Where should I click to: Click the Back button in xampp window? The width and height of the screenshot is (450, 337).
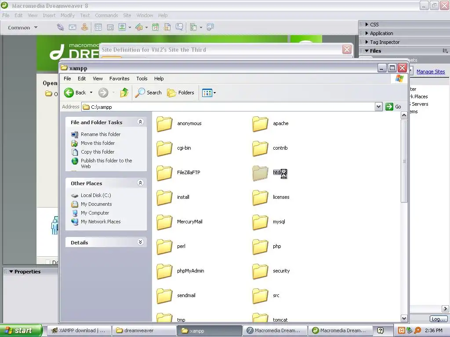coord(75,93)
